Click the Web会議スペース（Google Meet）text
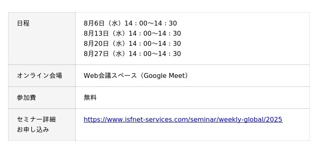Viewport: 325px width, 153px height. pyautogui.click(x=137, y=75)
